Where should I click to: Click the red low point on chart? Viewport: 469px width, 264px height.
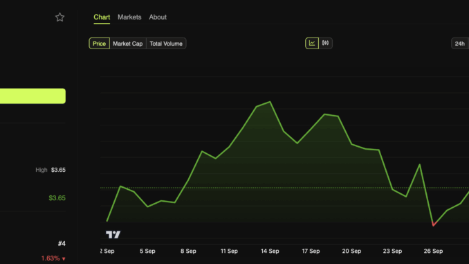click(434, 224)
